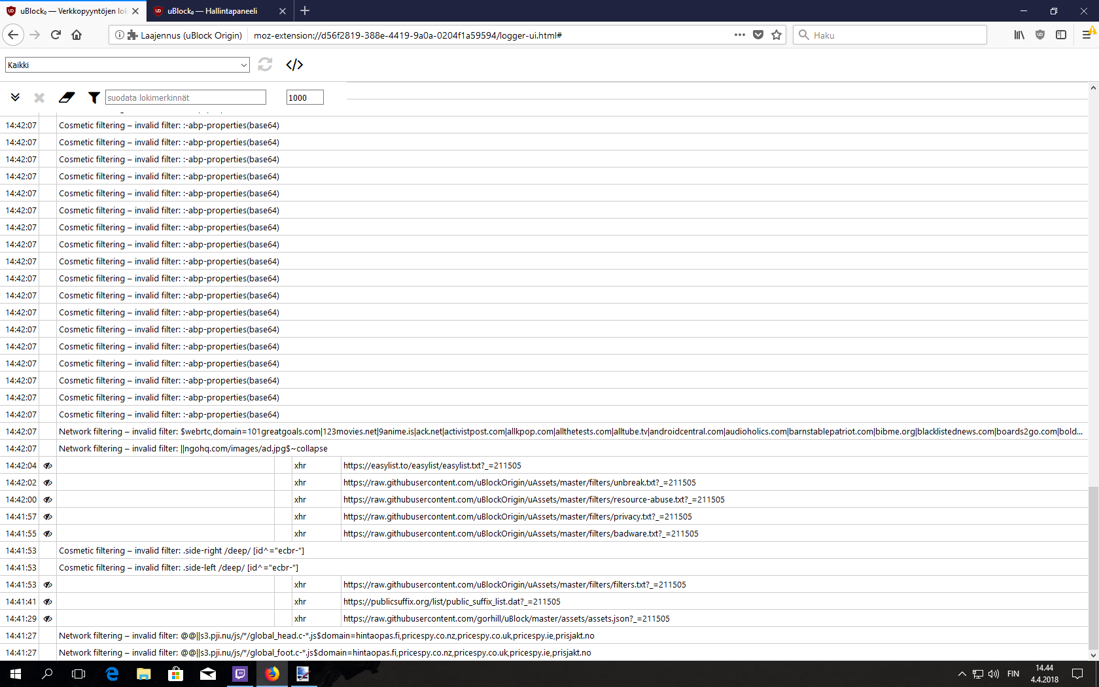The width and height of the screenshot is (1099, 687).
Task: Open the filter expression view via </> icon
Action: pos(294,65)
